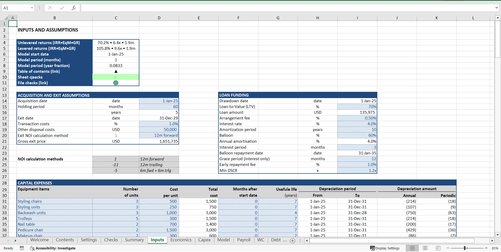Select the Other disposal costs 50,000 cell
501x252 pixels.
click(159, 130)
